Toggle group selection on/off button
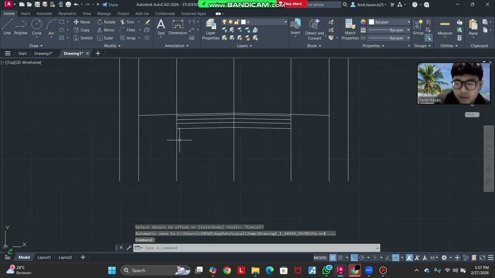 (428, 38)
